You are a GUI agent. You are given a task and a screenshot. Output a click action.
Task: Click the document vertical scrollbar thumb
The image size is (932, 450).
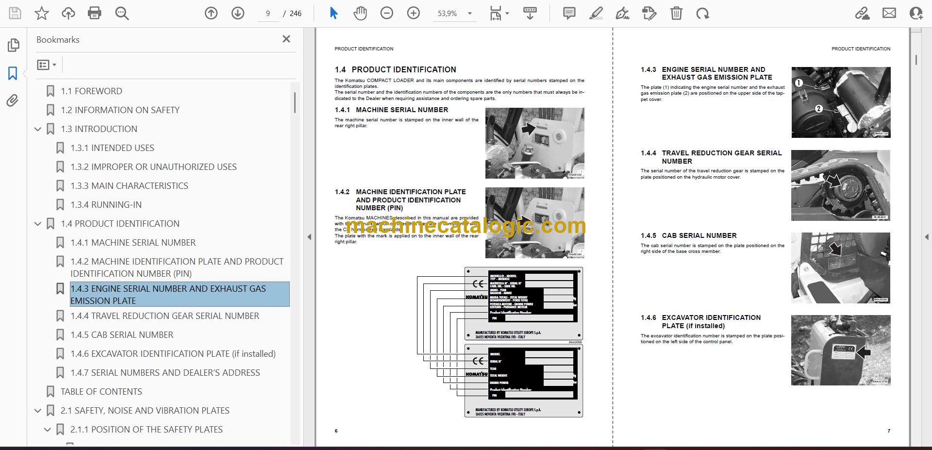916,60
